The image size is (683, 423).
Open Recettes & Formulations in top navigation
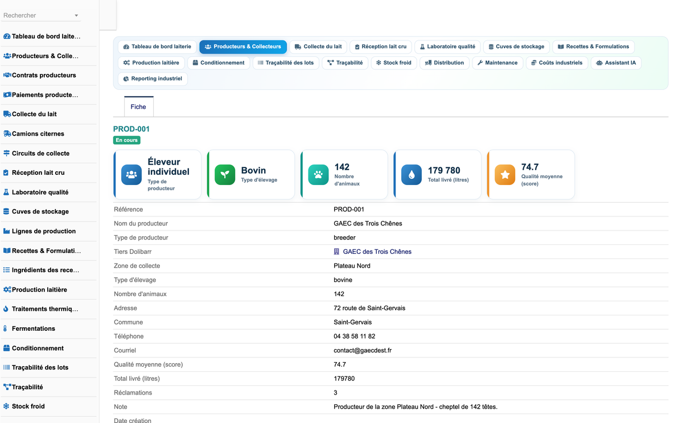(593, 47)
